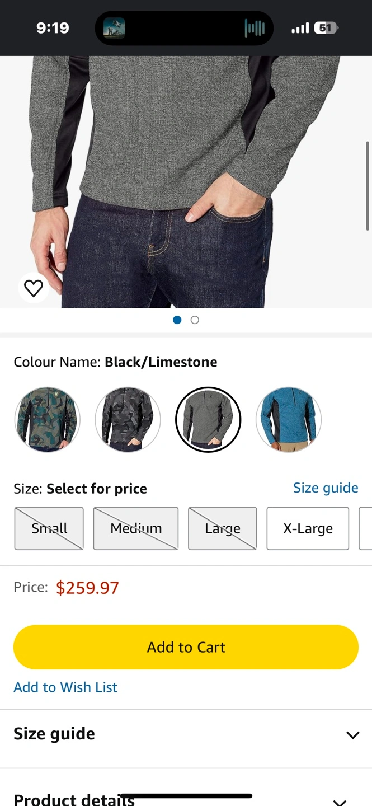Screen dimensions: 372x806
Task: Expand the Size guide section chevron
Action: coord(352,735)
